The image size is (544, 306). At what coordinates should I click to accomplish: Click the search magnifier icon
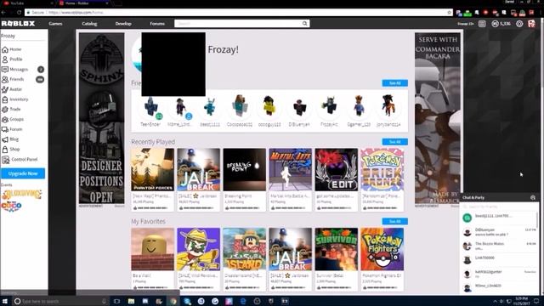pos(304,24)
